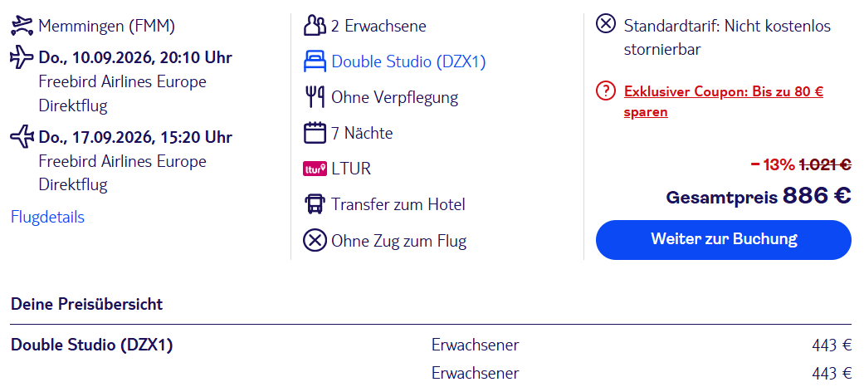Click Weiter zur Buchung button
Viewport: 864px width, 387px height.
724,240
